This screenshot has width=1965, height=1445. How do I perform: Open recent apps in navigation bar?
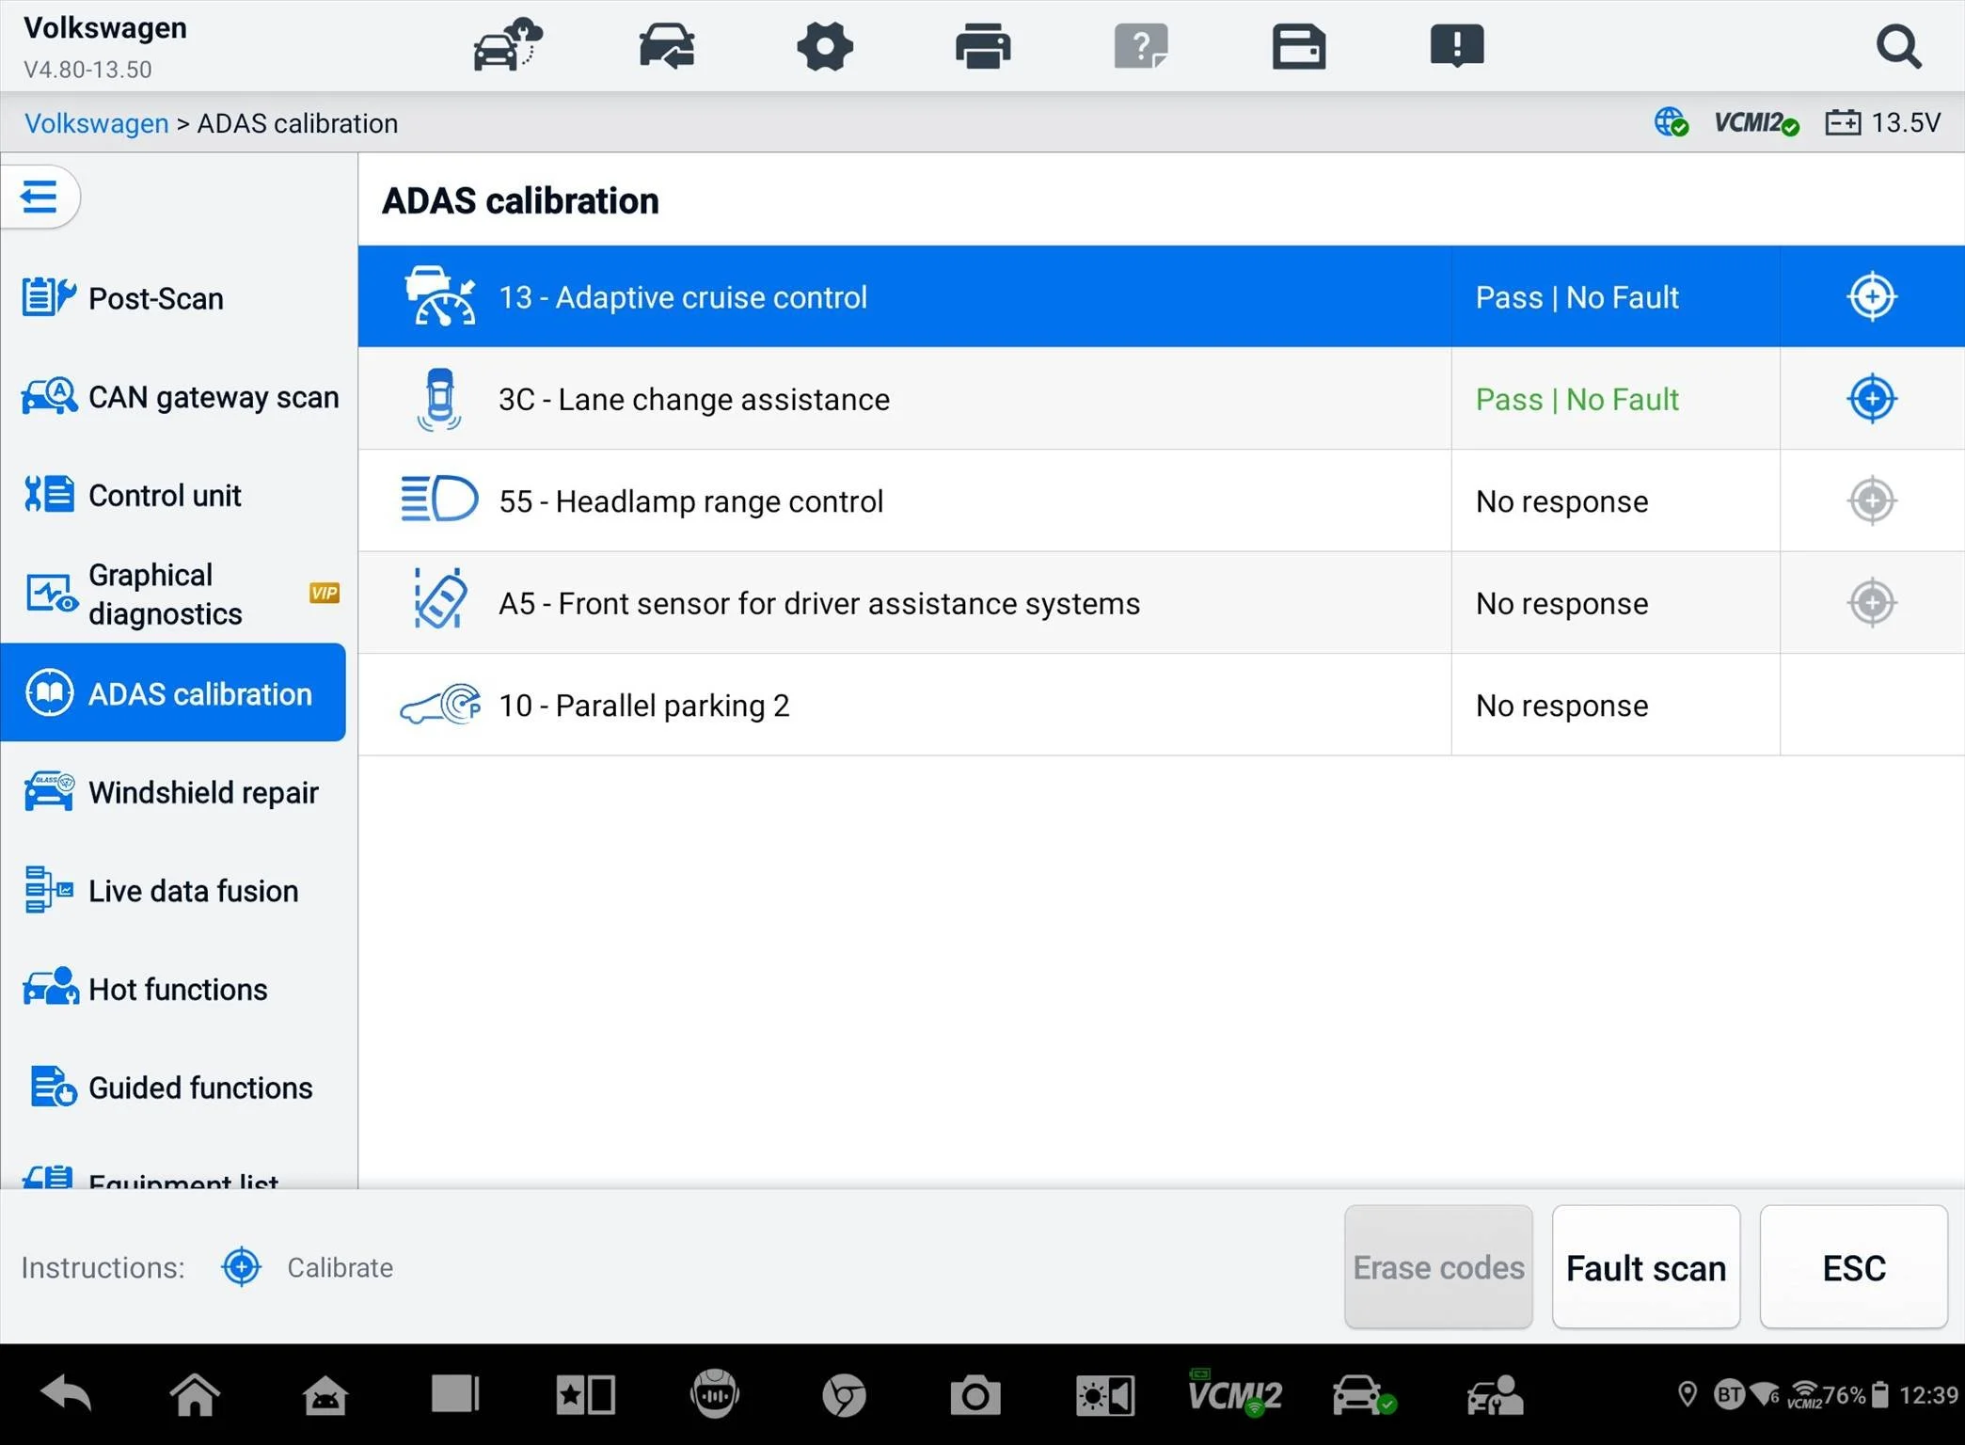click(455, 1394)
